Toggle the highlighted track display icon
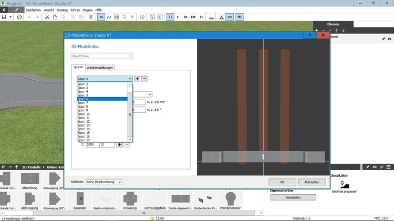 point(230,17)
